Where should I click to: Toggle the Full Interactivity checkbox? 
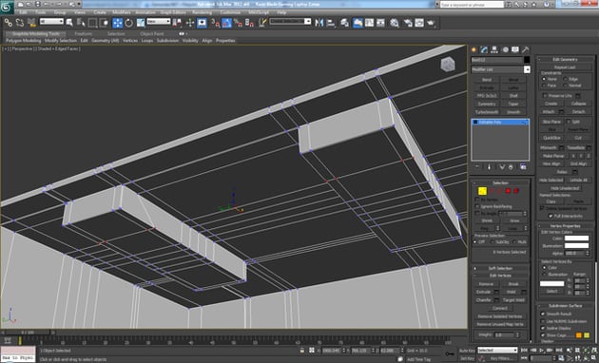551,216
